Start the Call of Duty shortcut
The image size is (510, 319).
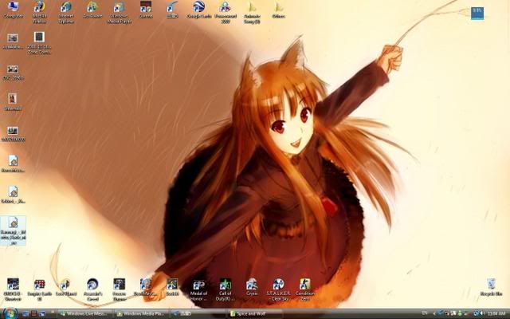coord(225,286)
